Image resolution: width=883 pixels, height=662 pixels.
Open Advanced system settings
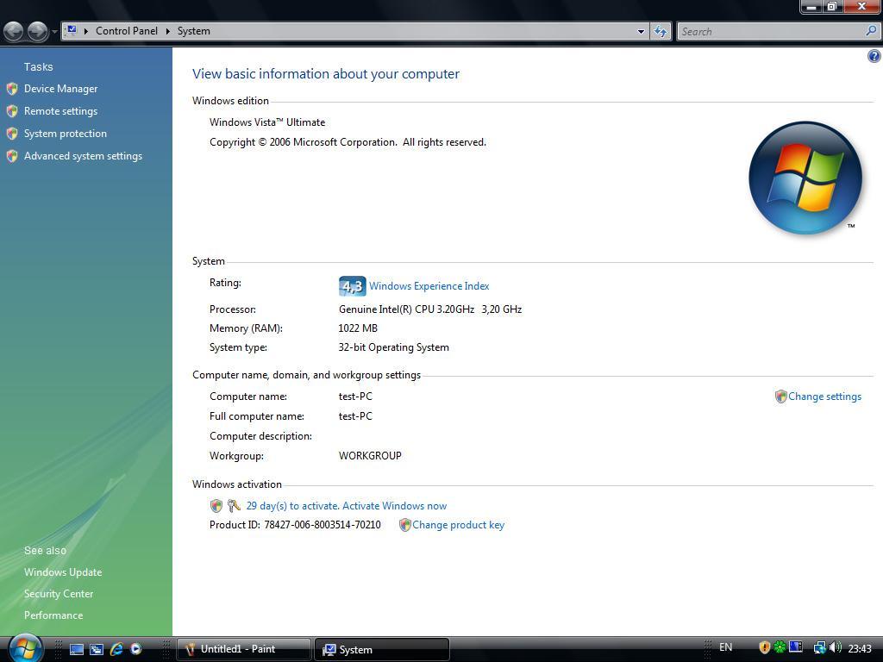point(83,156)
